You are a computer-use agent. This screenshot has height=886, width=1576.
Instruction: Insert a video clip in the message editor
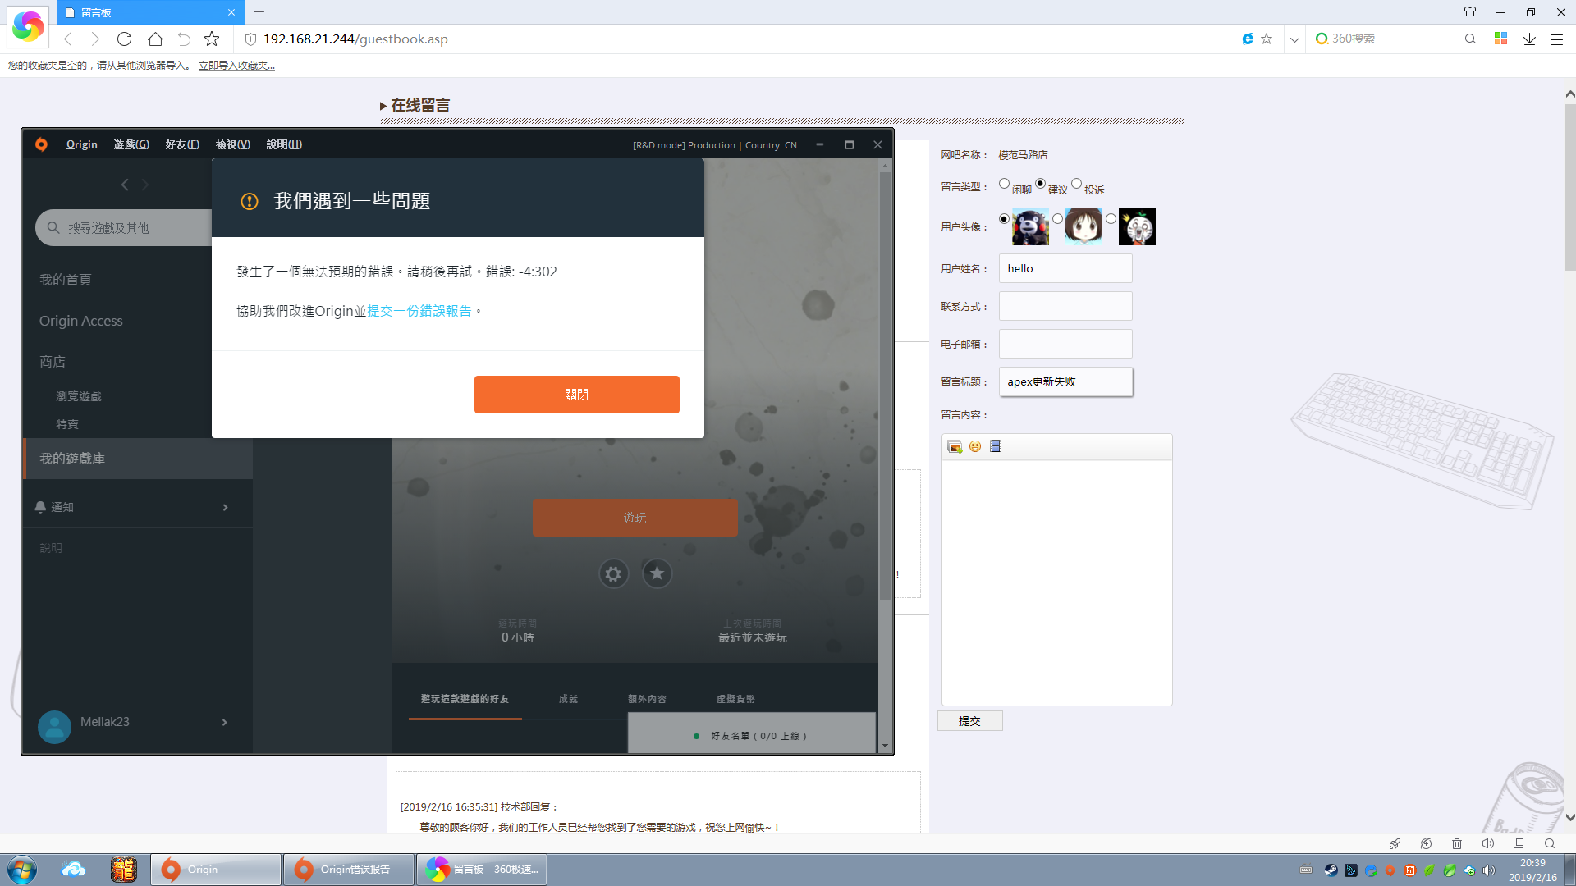[995, 446]
